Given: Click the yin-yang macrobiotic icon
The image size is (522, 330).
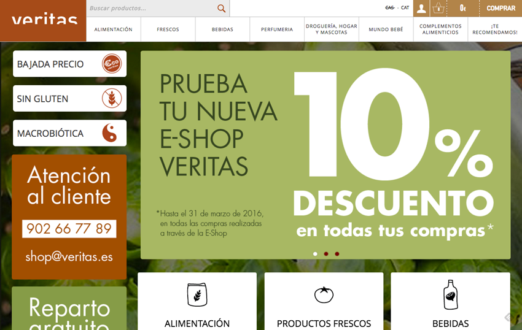Looking at the screenshot, I should click(109, 132).
